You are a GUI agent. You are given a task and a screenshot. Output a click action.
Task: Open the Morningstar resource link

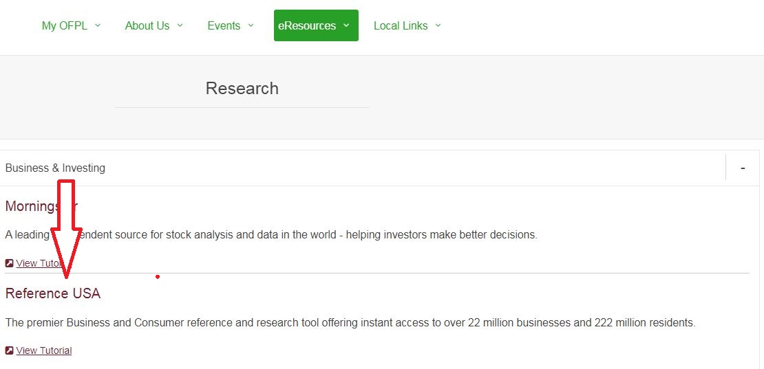[28, 206]
